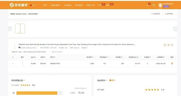Screen dimensions: 181x96
Task: Click the info icon next to 评分数
Action: [x=92, y=57]
